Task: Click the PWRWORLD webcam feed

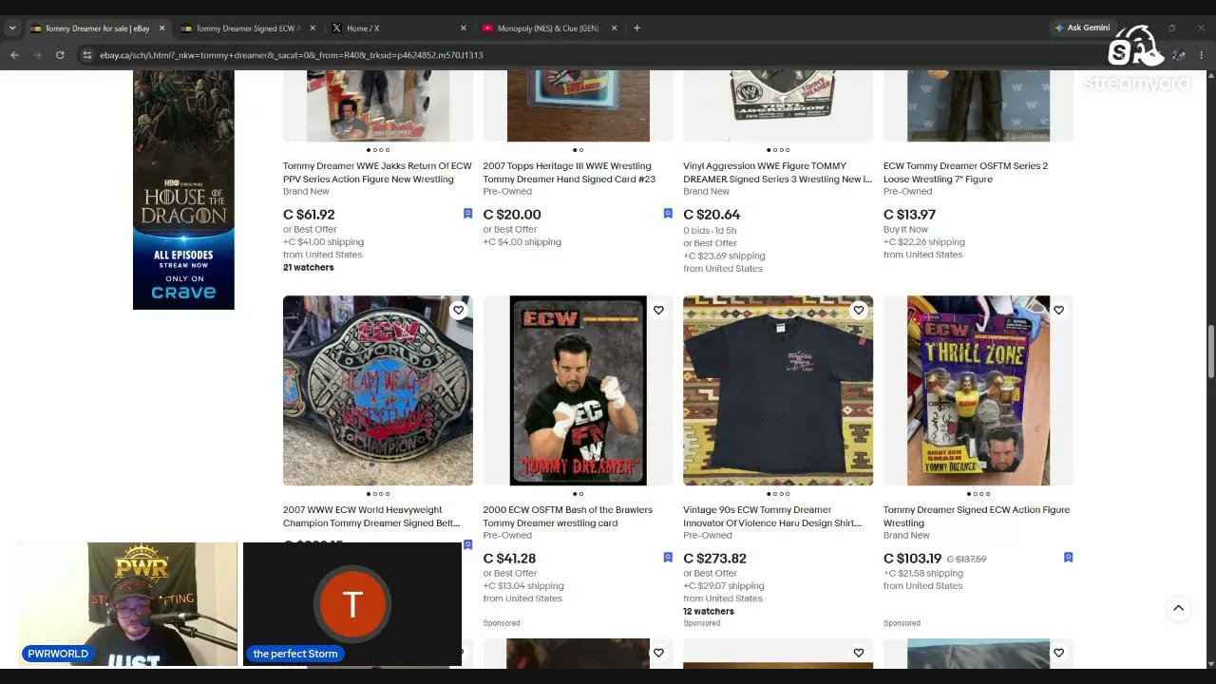Action: [x=128, y=604]
